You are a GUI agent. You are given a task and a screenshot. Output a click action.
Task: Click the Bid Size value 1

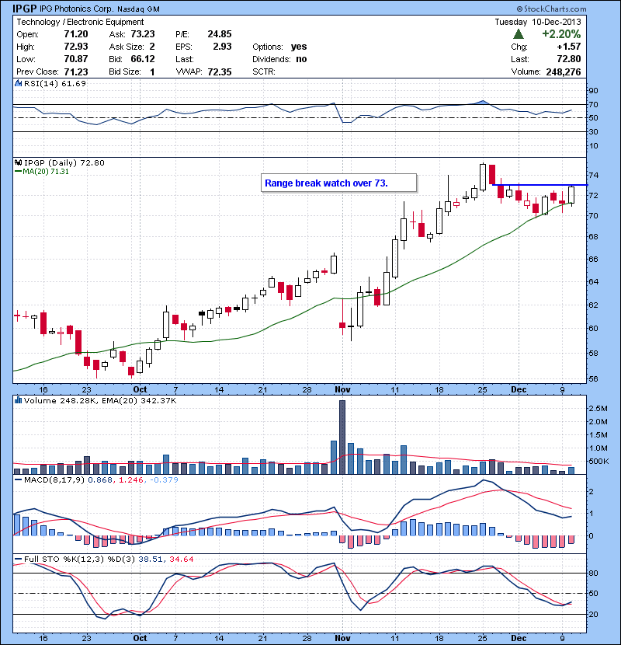pyautogui.click(x=152, y=71)
